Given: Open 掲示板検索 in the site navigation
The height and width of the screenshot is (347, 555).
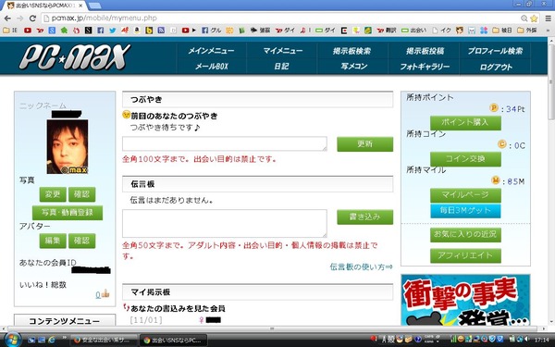Looking at the screenshot, I should tap(351, 51).
